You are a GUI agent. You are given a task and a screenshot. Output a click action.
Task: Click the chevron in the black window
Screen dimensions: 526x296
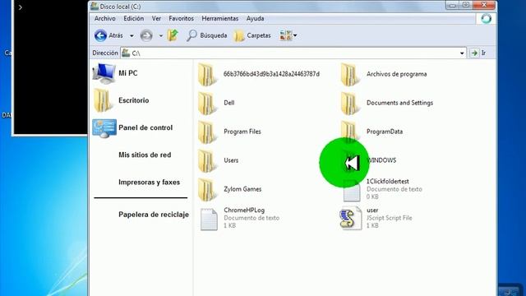tap(20, 7)
